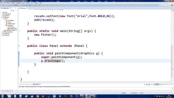Select the Aulas project
This screenshot has width=174, height=98.
(x=6, y=12)
